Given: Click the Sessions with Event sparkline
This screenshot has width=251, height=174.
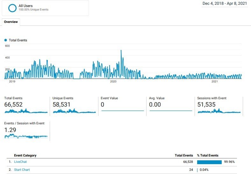Looking at the screenshot, I should (219, 111).
